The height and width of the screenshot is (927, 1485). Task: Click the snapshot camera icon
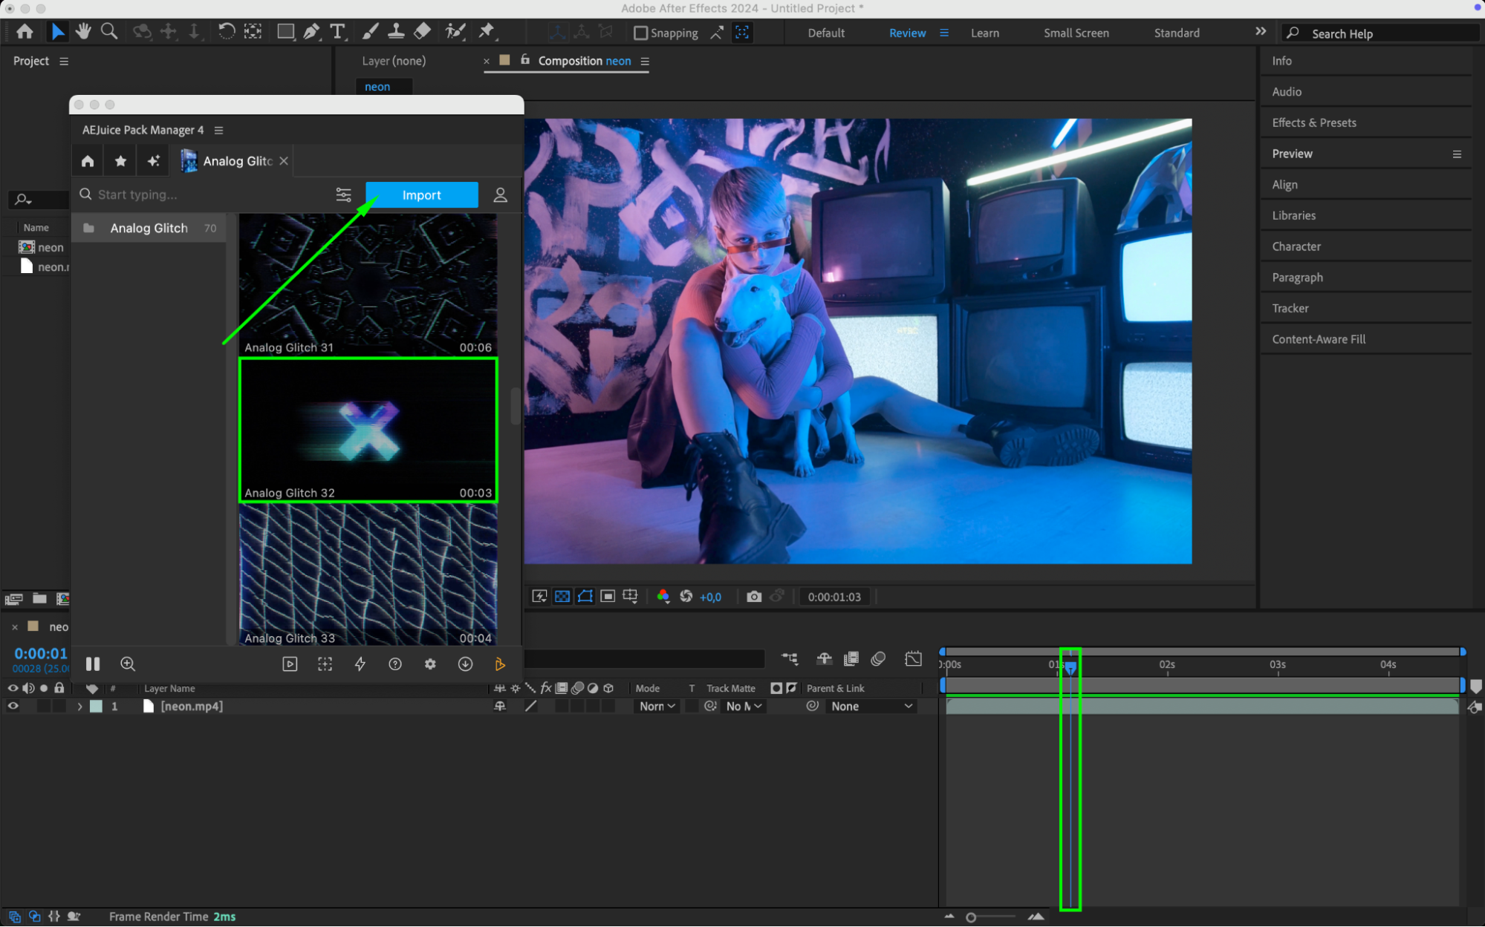coord(753,597)
